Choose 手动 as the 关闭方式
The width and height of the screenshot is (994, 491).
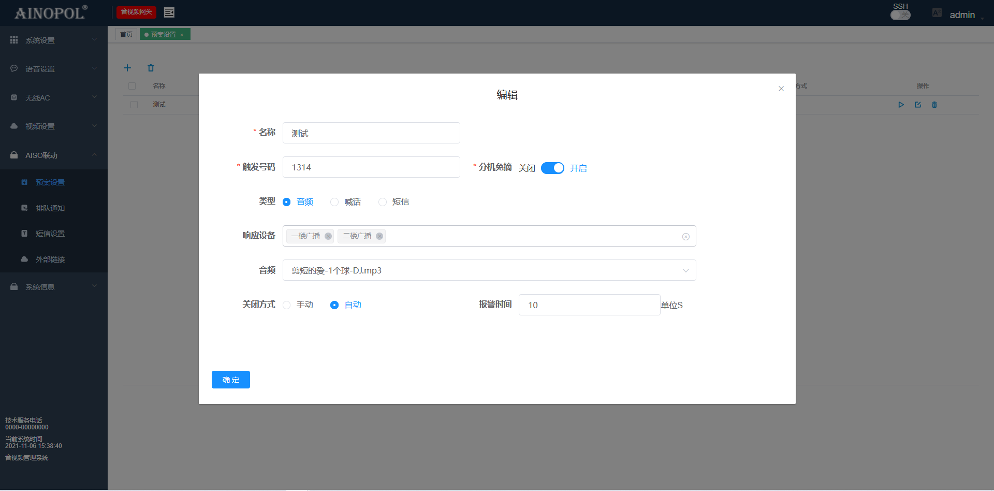point(287,305)
